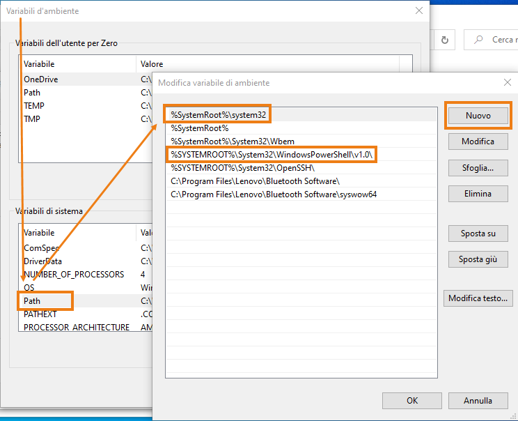Image resolution: width=518 pixels, height=421 pixels.
Task: Select the Bluetooth Software\syswow64 entry
Action: pos(274,194)
